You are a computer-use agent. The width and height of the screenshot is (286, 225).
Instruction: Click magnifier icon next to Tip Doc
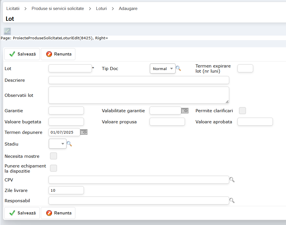tap(178, 68)
